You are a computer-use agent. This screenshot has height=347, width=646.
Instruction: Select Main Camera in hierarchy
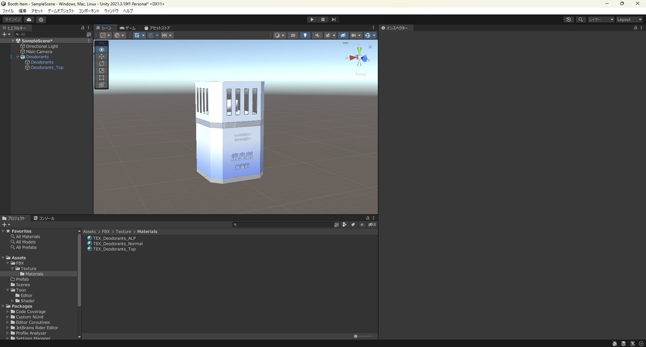[39, 52]
